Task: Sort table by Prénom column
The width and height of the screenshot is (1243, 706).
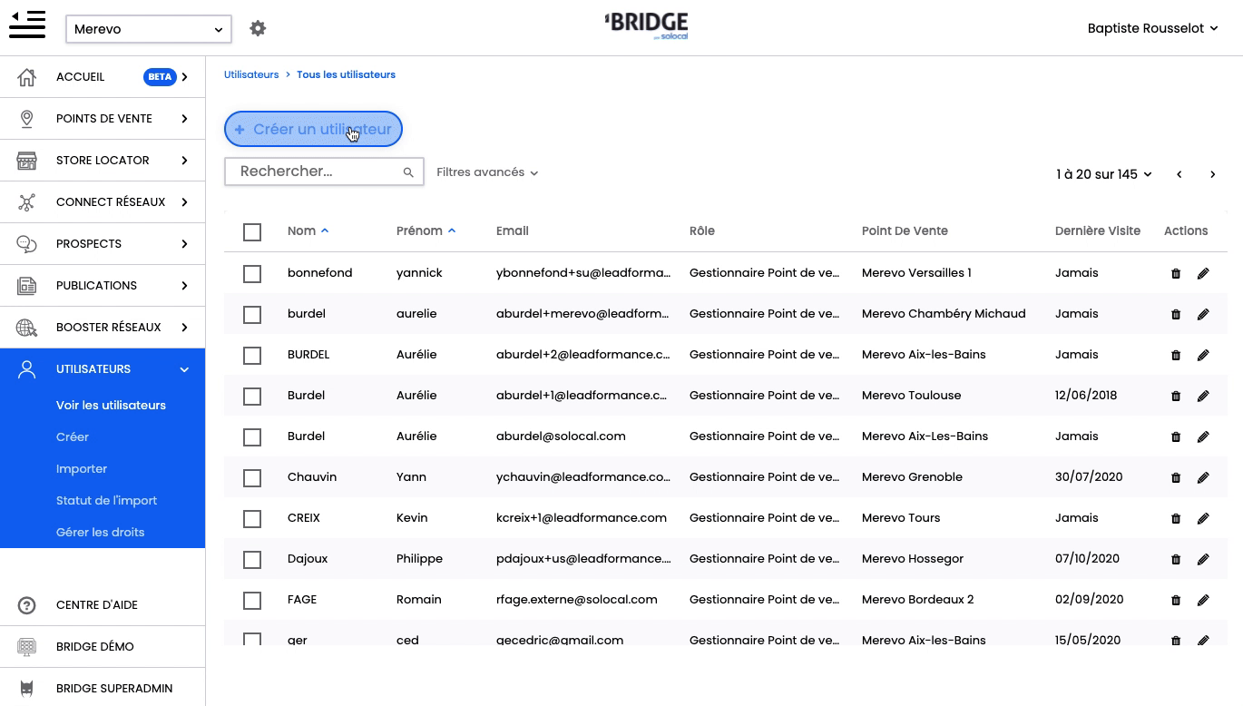Action: coord(426,230)
